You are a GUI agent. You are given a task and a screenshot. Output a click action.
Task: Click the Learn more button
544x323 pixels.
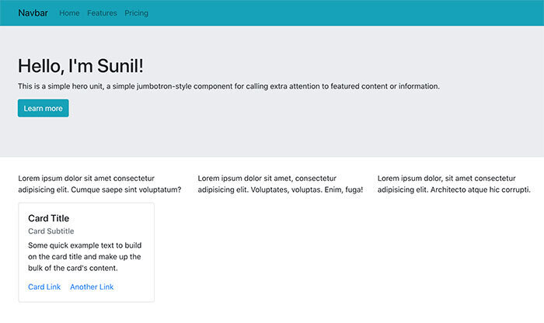click(x=44, y=108)
